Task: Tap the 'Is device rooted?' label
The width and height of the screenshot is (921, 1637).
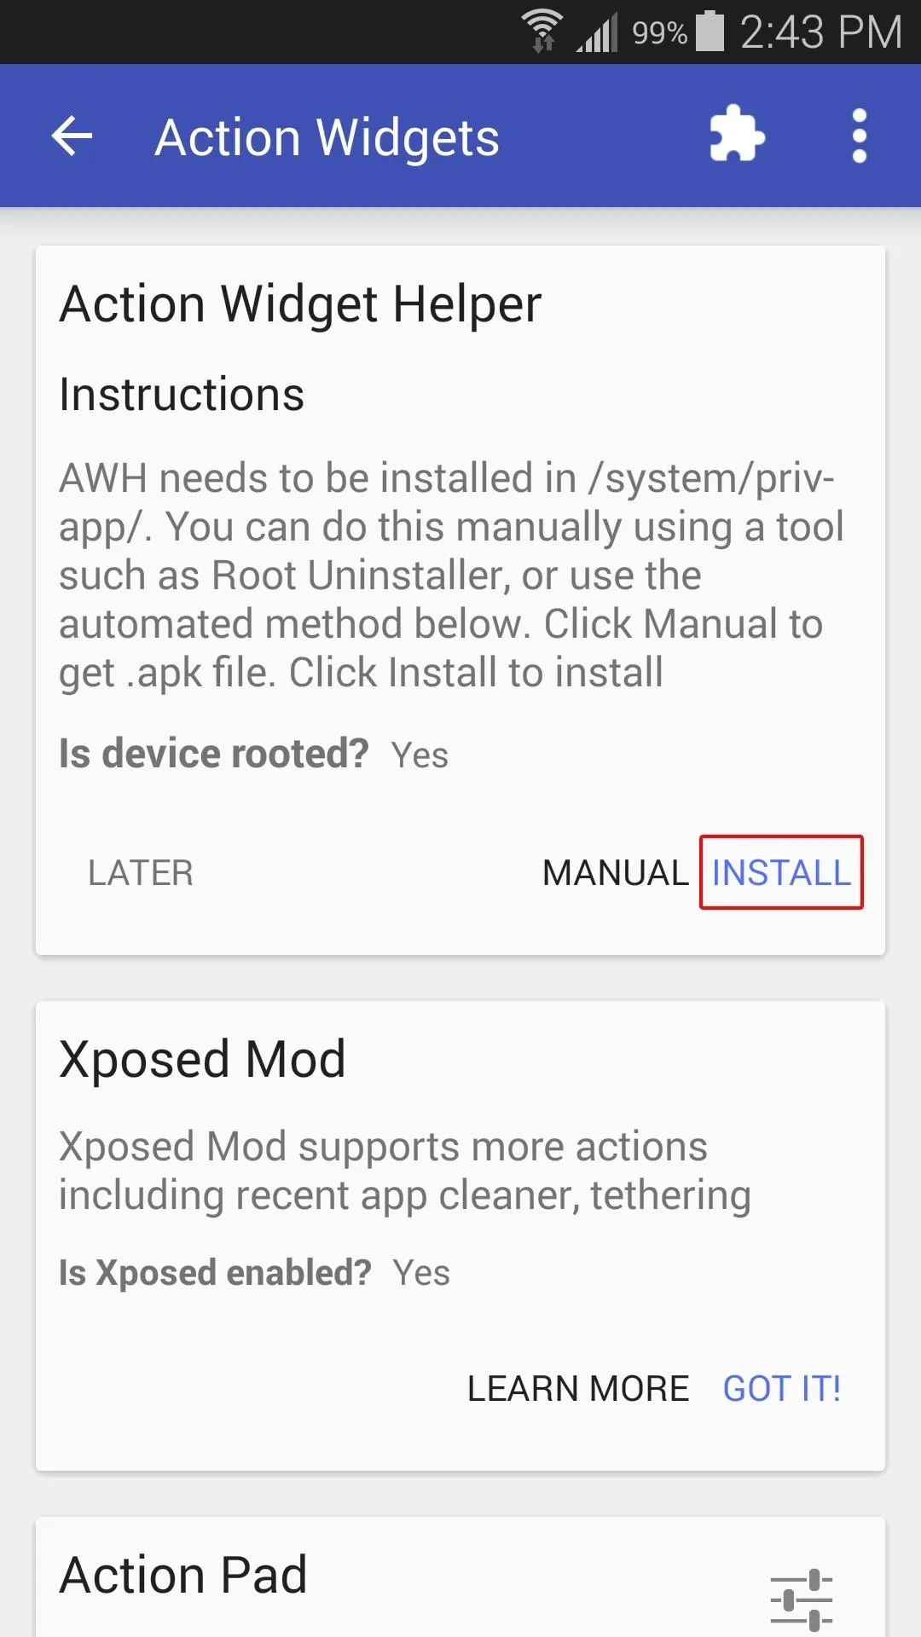Action: coord(213,754)
